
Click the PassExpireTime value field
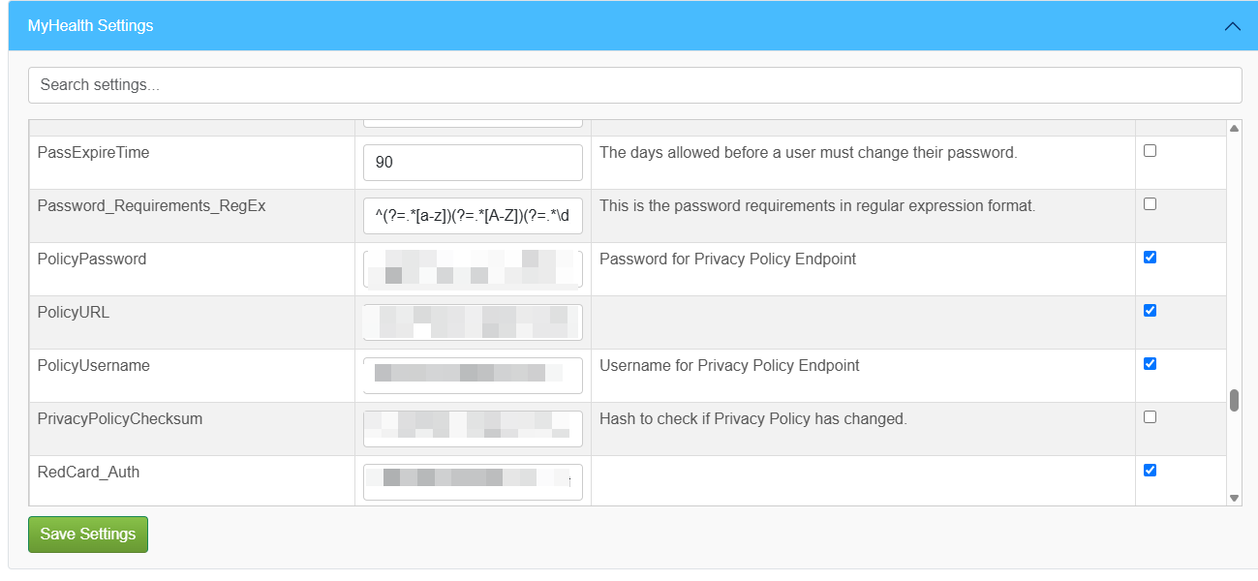pyautogui.click(x=473, y=163)
